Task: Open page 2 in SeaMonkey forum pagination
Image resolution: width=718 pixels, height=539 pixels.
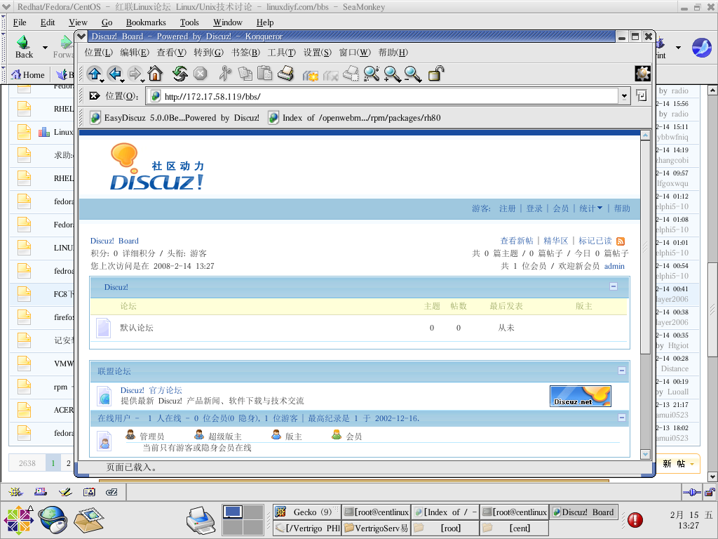Action: pos(68,463)
